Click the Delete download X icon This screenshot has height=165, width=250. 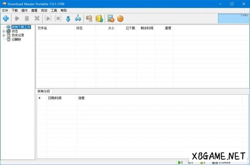(37, 18)
